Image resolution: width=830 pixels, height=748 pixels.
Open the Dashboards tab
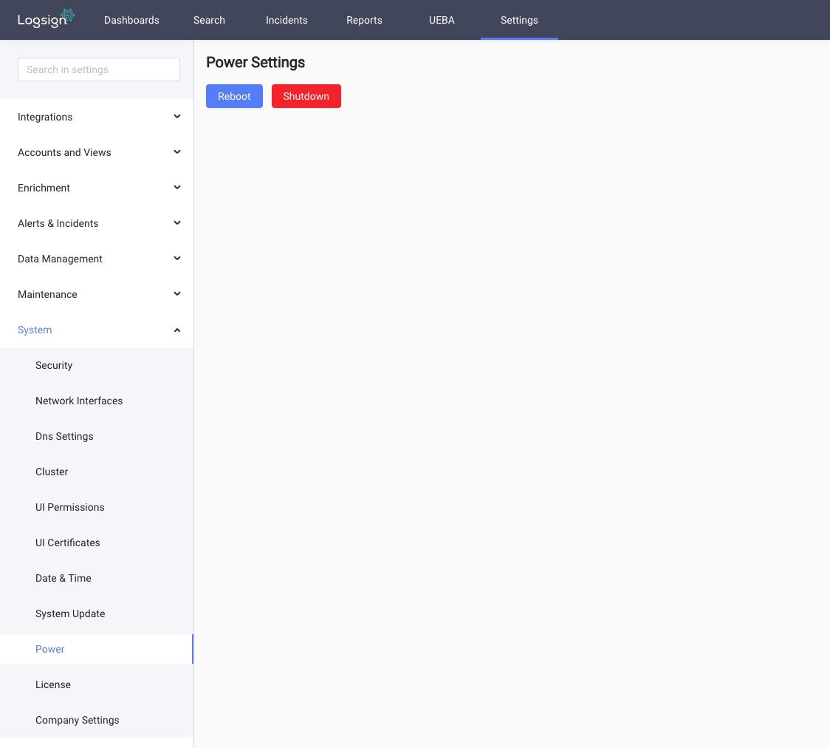131,20
